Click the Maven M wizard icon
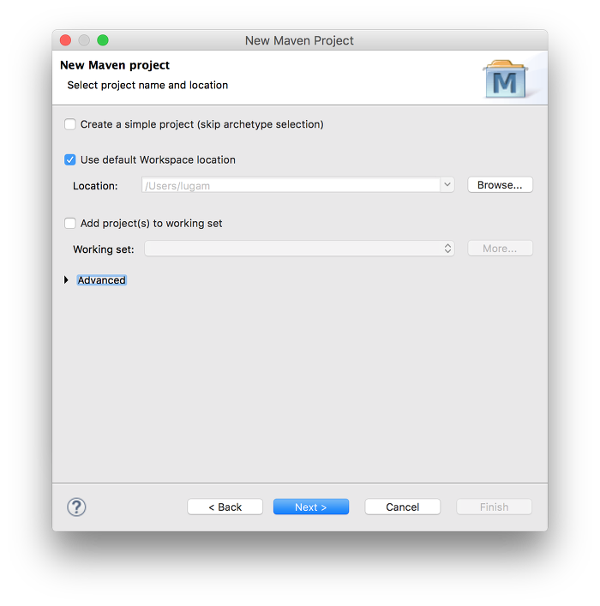The image size is (600, 606). [x=505, y=79]
